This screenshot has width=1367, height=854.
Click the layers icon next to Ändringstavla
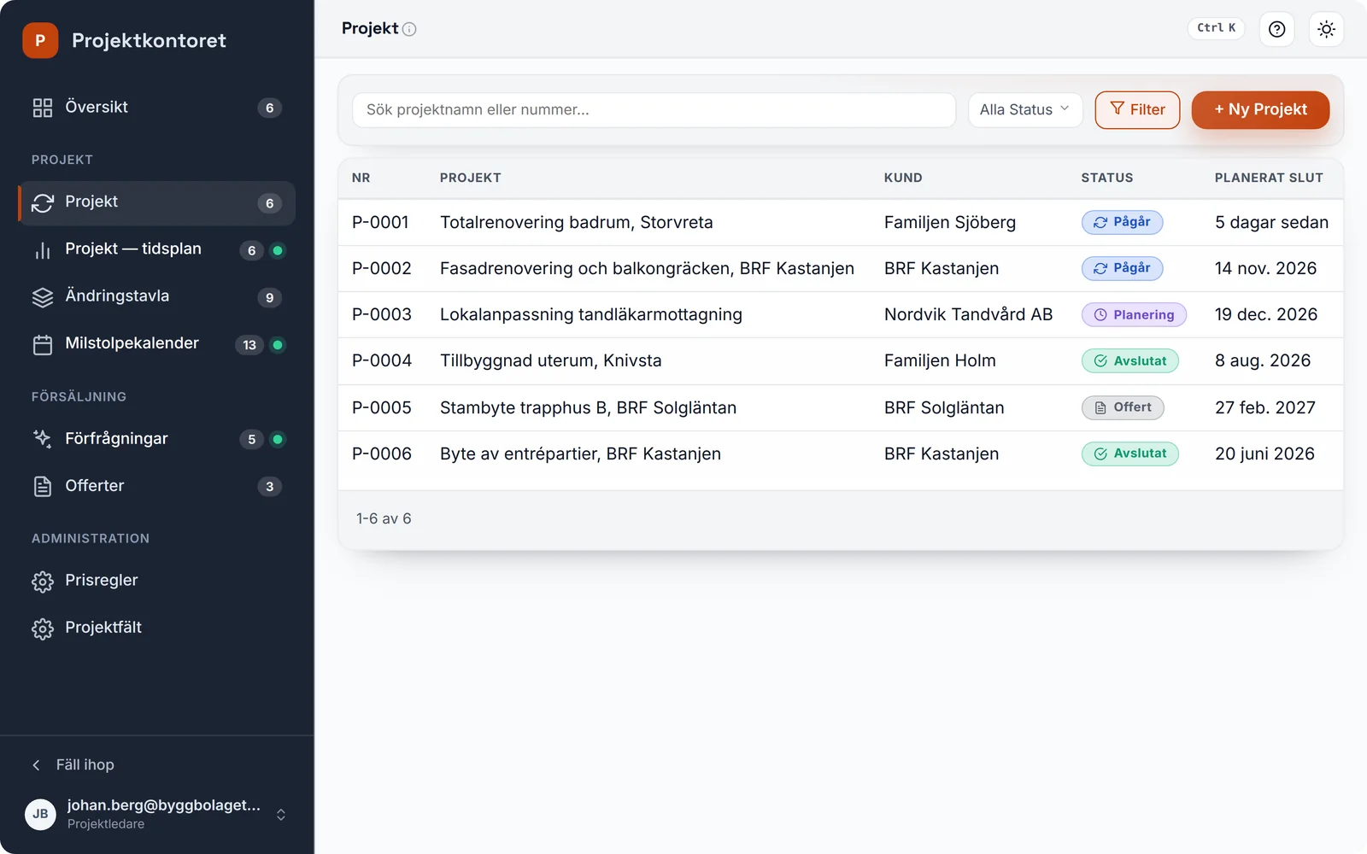[43, 297]
